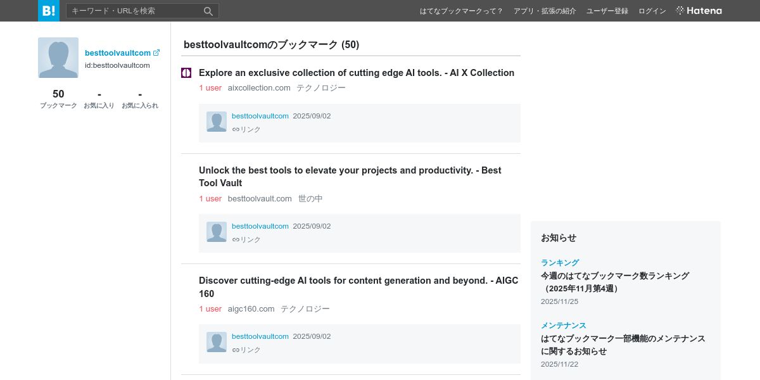This screenshot has width=760, height=380.
Task: Click the 世の中 category link
Action: pos(310,198)
